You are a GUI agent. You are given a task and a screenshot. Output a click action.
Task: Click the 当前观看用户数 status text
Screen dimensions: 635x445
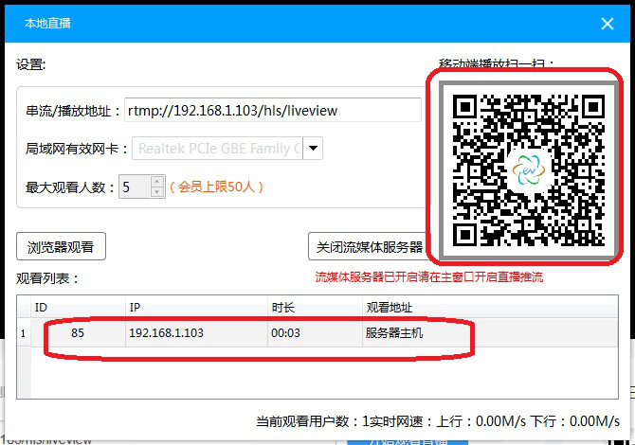313,421
